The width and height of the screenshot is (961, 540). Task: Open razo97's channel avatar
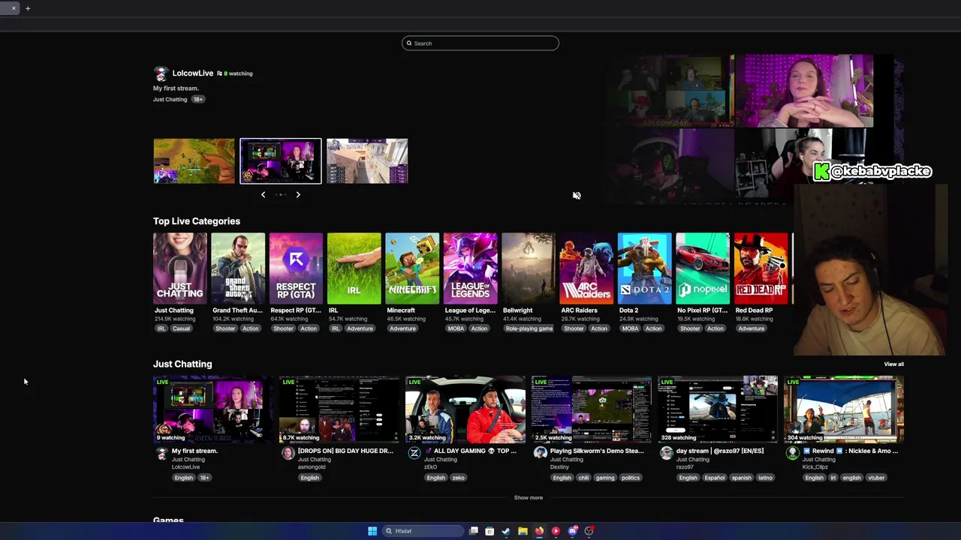666,453
